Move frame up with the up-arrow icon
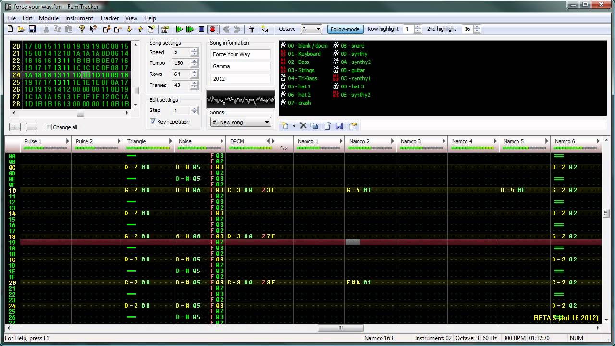Screen dimensions: 615x346 (x=140, y=29)
